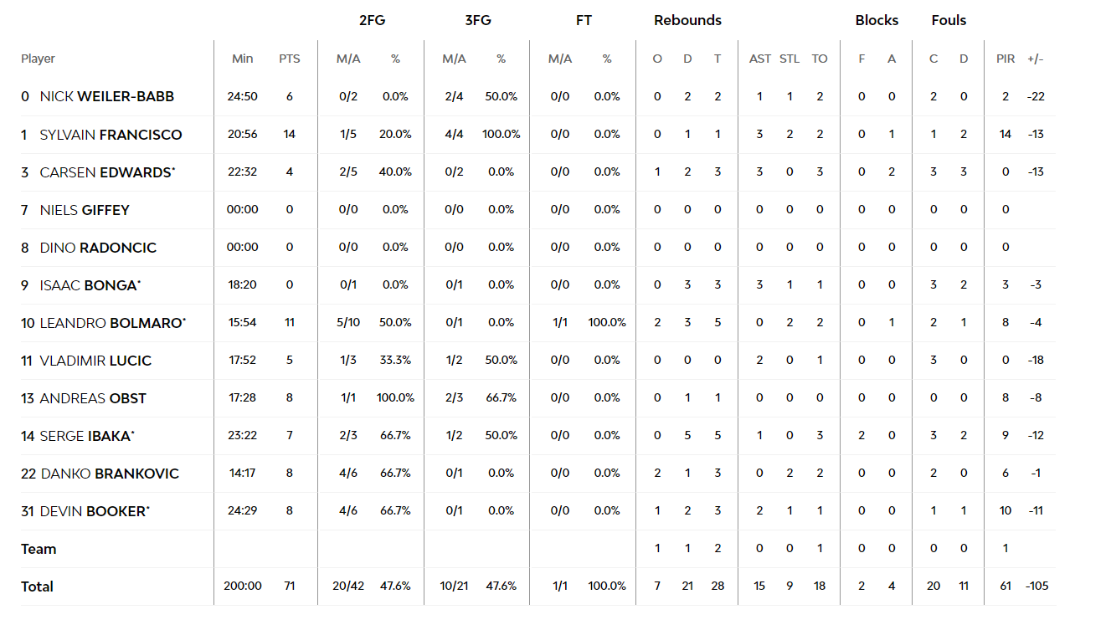Open Serge Ibaka's player page
This screenshot has width=1111, height=630.
click(x=85, y=436)
